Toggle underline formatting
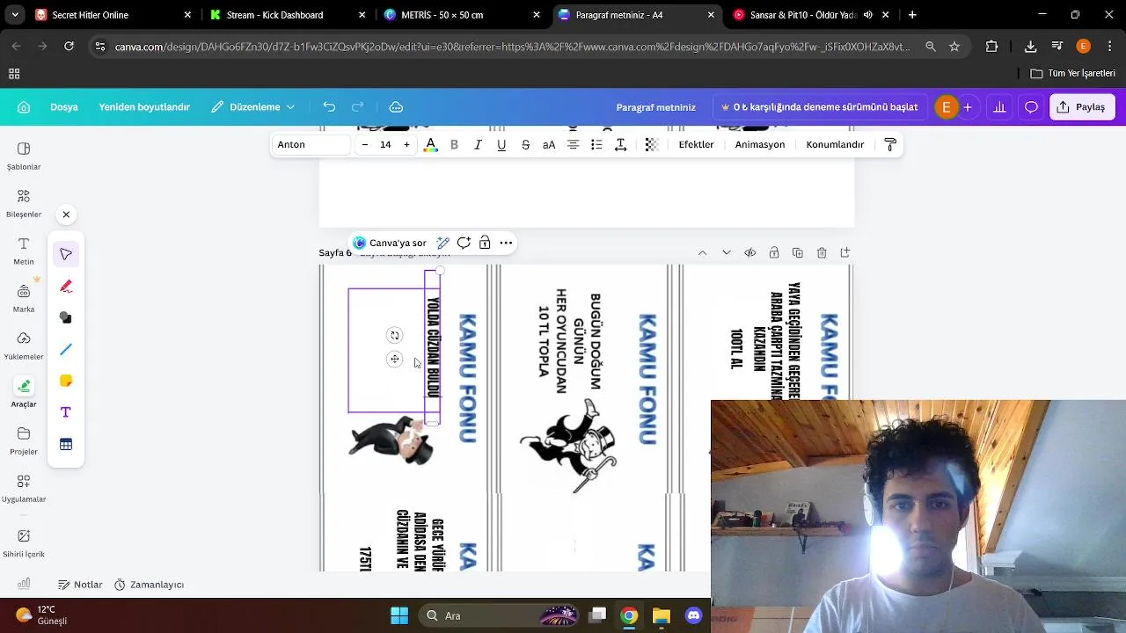 [501, 144]
